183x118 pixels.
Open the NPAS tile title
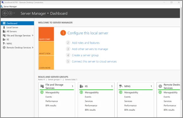coord(127,86)
